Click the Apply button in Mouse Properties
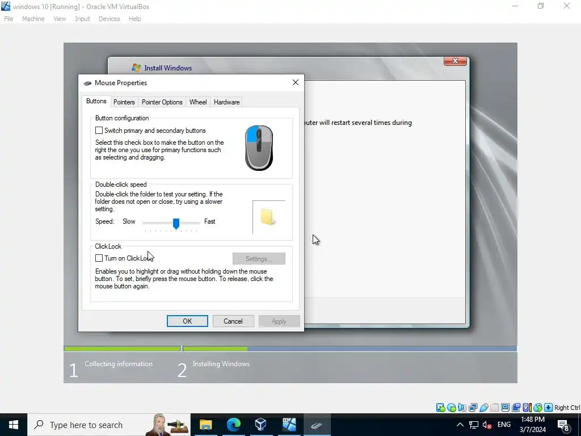The width and height of the screenshot is (581, 436). [x=279, y=321]
